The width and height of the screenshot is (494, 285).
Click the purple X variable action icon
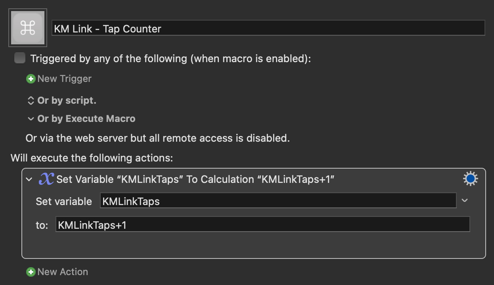(46, 179)
